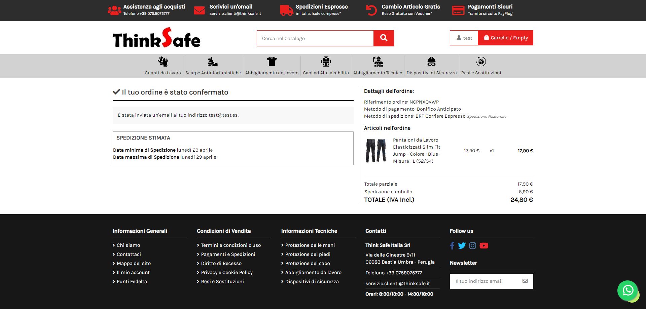Select the Resi e Sostituzioni menu label
Image resolution: width=646 pixels, height=309 pixels.
point(481,73)
